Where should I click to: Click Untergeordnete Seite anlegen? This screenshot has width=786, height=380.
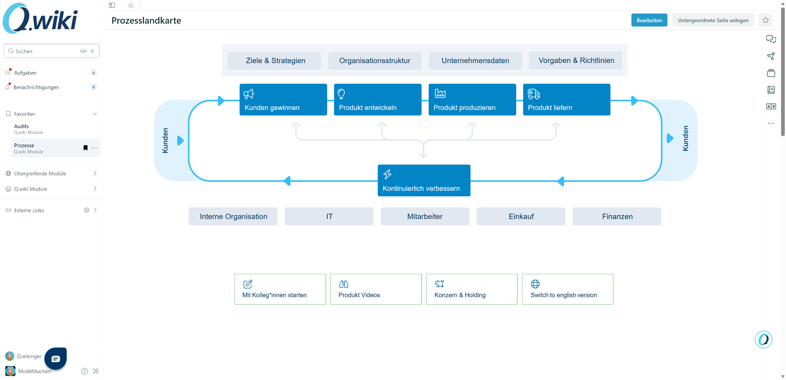pos(713,20)
